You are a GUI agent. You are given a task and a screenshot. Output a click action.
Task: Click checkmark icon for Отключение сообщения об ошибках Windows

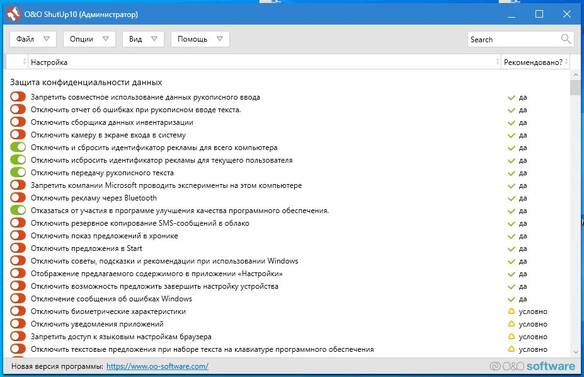click(511, 299)
